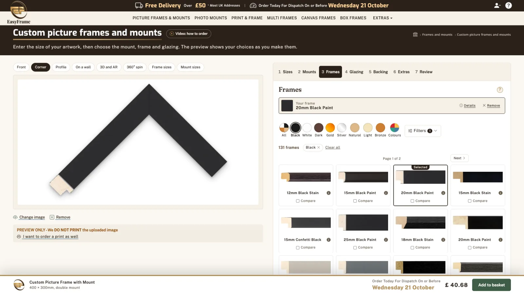Open PICTURE FRAMES & MOUNTS menu

click(x=161, y=18)
